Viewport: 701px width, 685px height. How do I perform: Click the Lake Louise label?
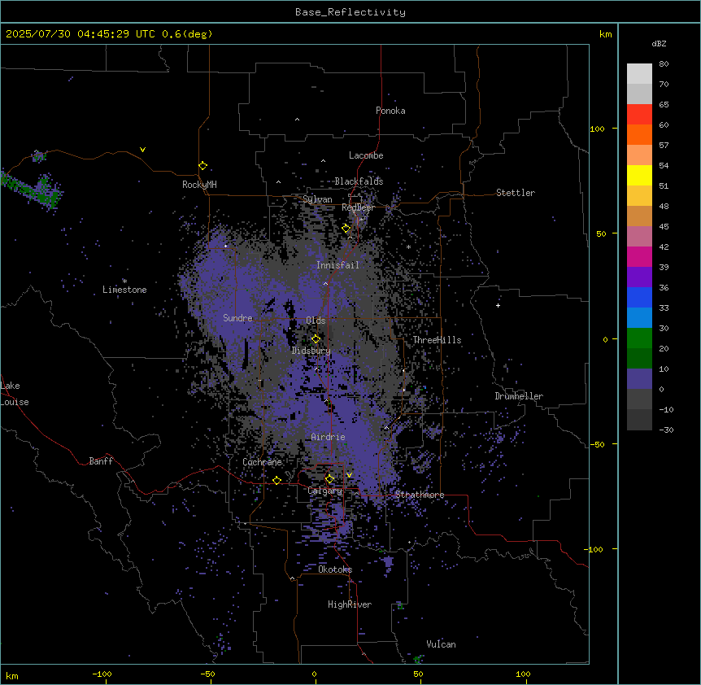15,394
